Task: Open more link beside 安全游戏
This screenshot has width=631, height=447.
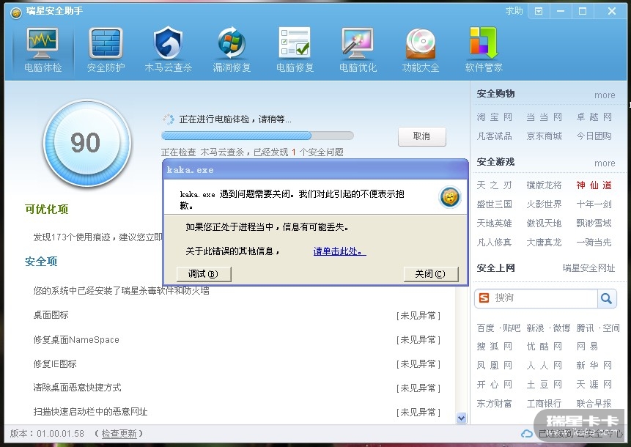Action: (x=605, y=163)
